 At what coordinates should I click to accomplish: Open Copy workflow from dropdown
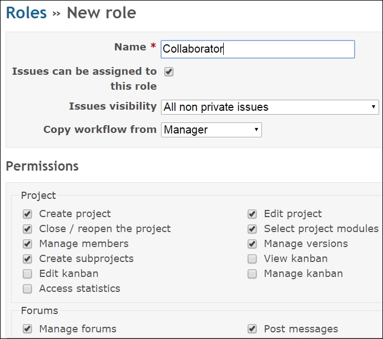tap(211, 130)
